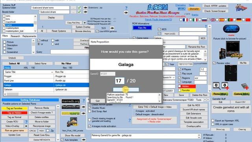
Task: Click Quit in Note Proposition dialog
Action: (x=98, y=101)
